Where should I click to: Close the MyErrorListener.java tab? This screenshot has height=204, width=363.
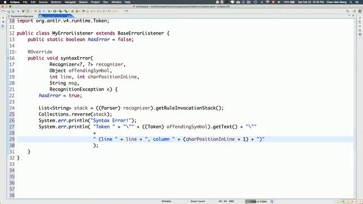70,16
